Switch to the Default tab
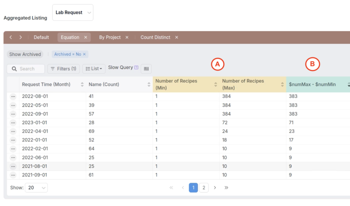The width and height of the screenshot is (350, 206). tap(41, 37)
